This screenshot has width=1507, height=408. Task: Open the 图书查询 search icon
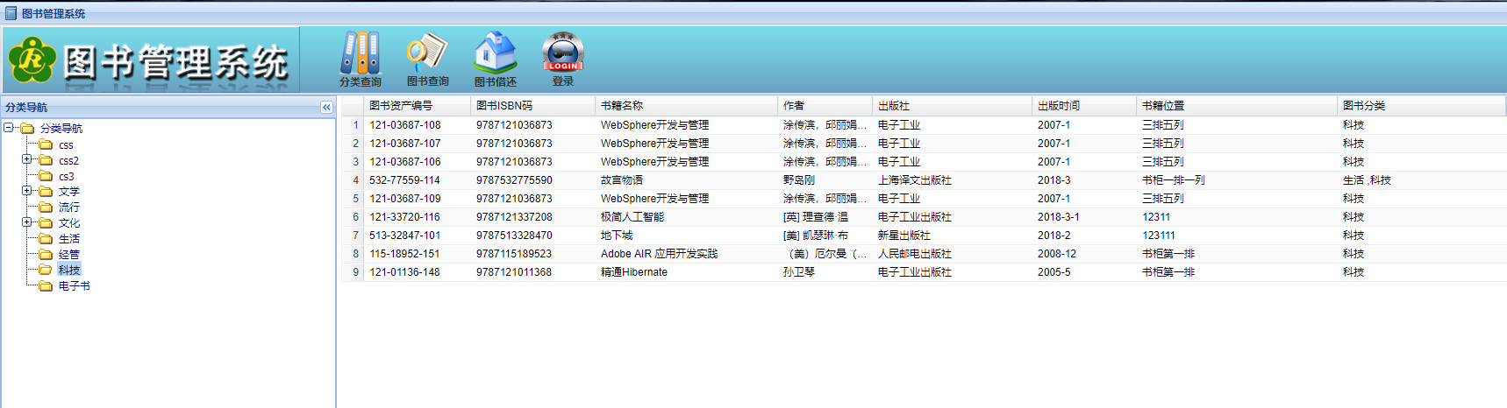point(427,53)
